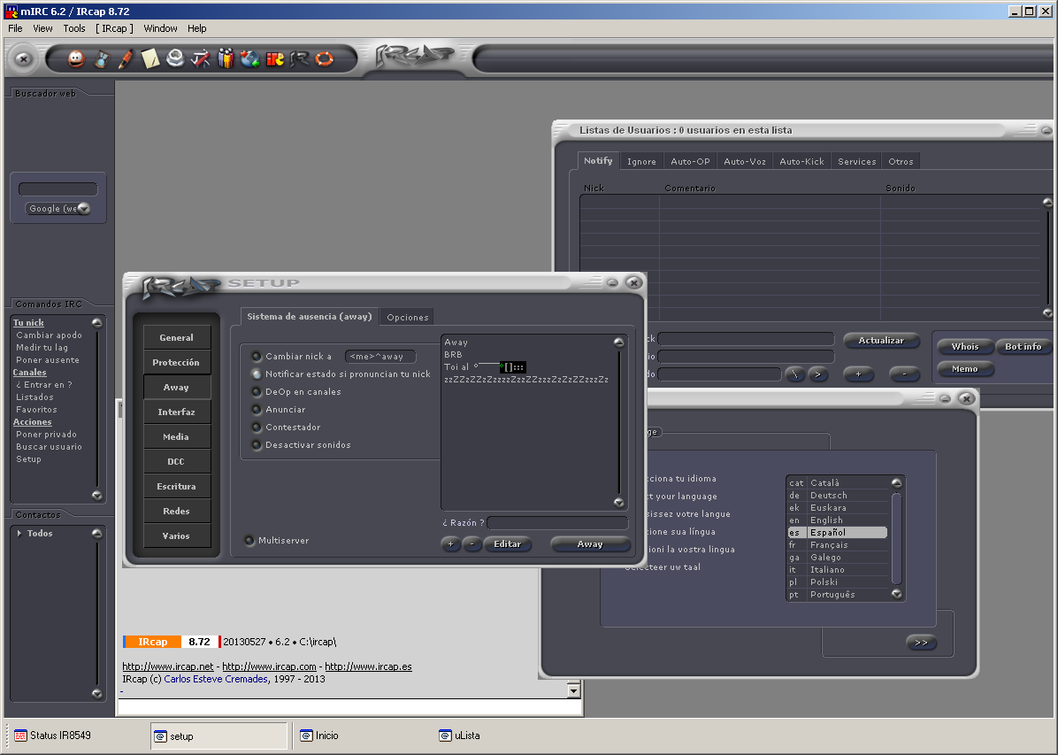Click down arrow of the language list
Screen dimensions: 1058x755
897,594
